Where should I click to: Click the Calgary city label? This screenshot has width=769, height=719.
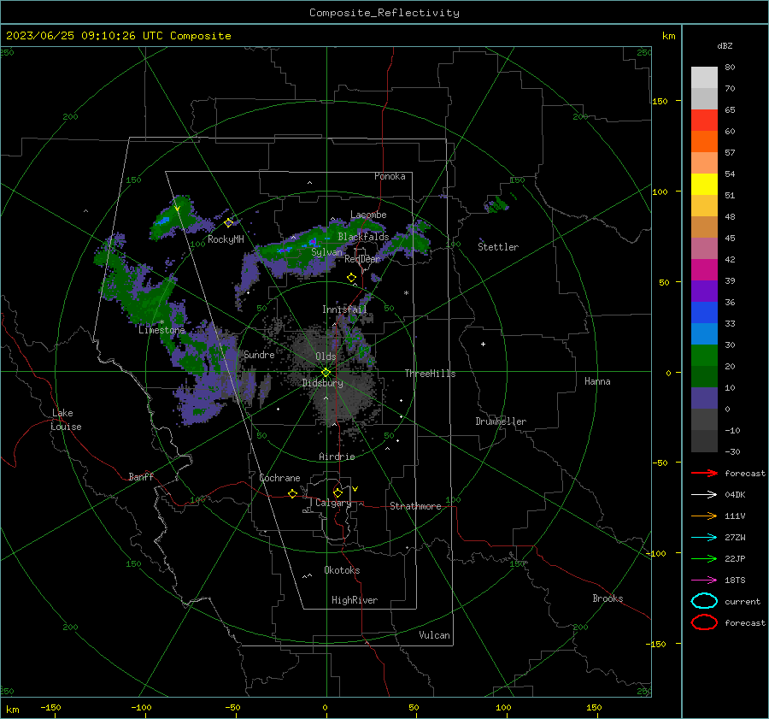tap(333, 503)
